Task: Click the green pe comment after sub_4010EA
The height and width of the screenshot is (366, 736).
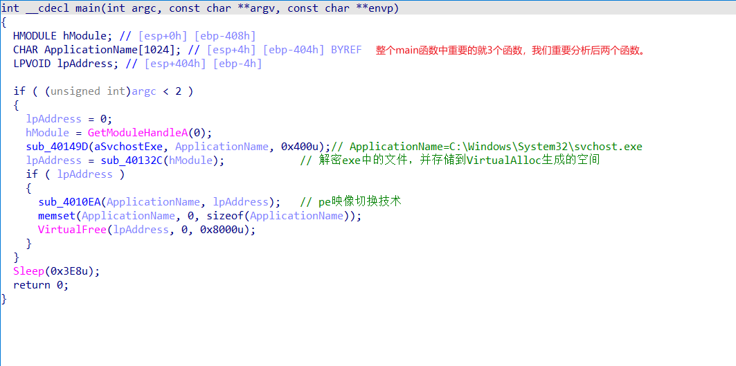Action: tap(350, 202)
